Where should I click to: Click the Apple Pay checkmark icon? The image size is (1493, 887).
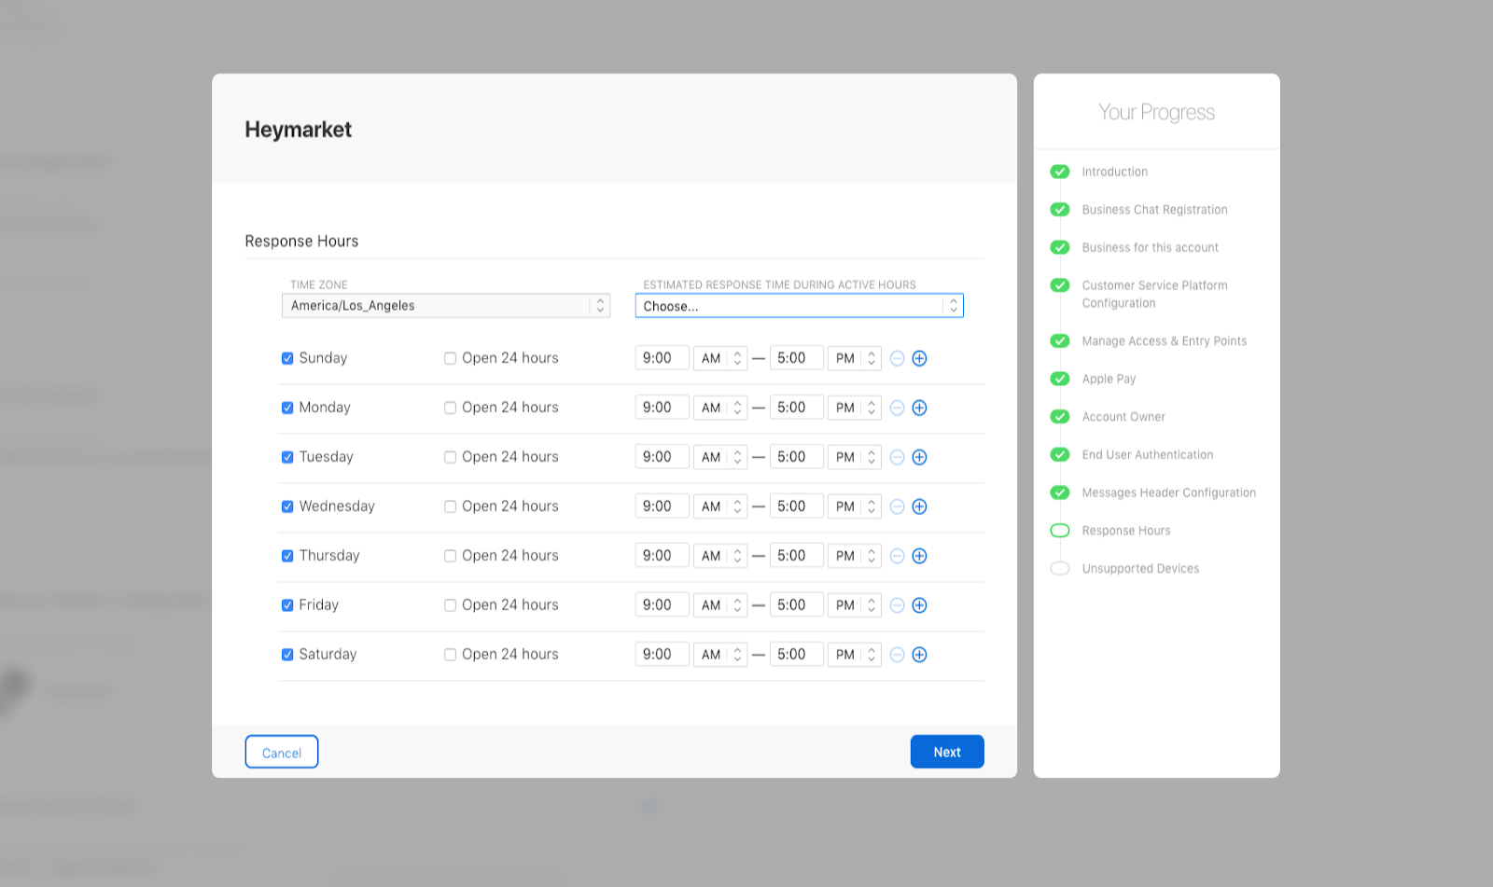(x=1060, y=379)
